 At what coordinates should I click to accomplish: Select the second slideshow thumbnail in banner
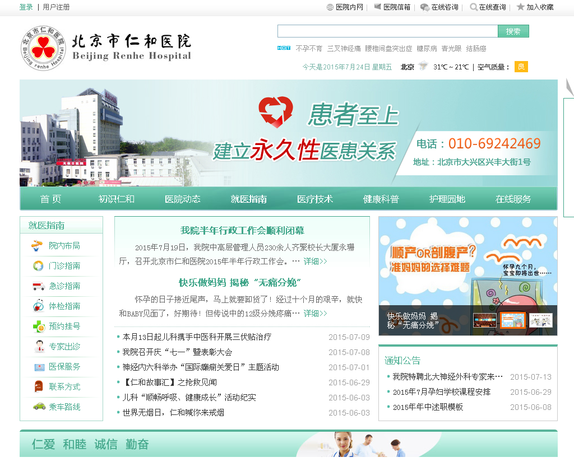tap(512, 320)
